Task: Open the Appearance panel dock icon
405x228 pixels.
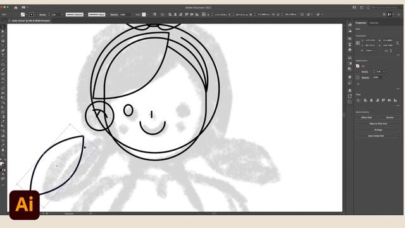Action: click(x=350, y=77)
